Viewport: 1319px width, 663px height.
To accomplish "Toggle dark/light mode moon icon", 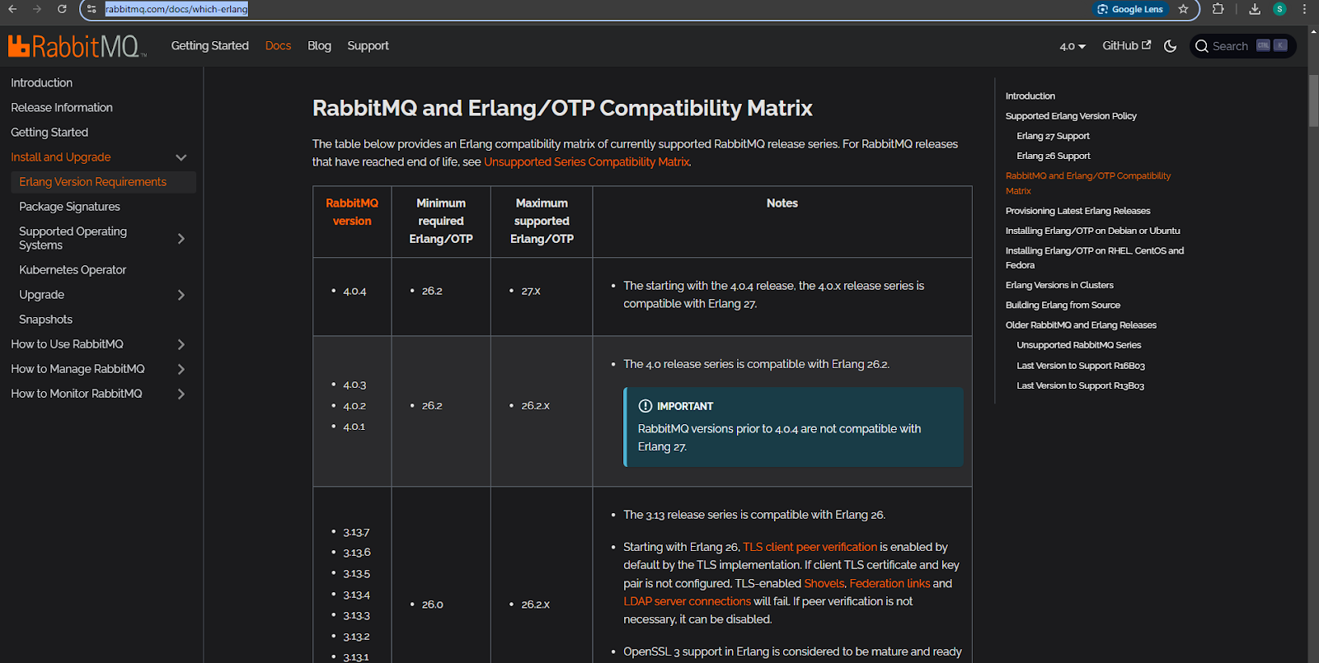I will pos(1170,46).
